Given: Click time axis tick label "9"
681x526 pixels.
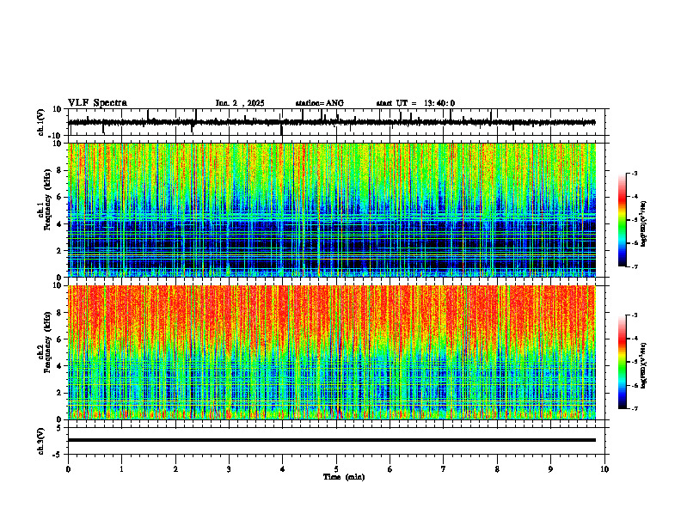Looking at the screenshot, I should [550, 469].
